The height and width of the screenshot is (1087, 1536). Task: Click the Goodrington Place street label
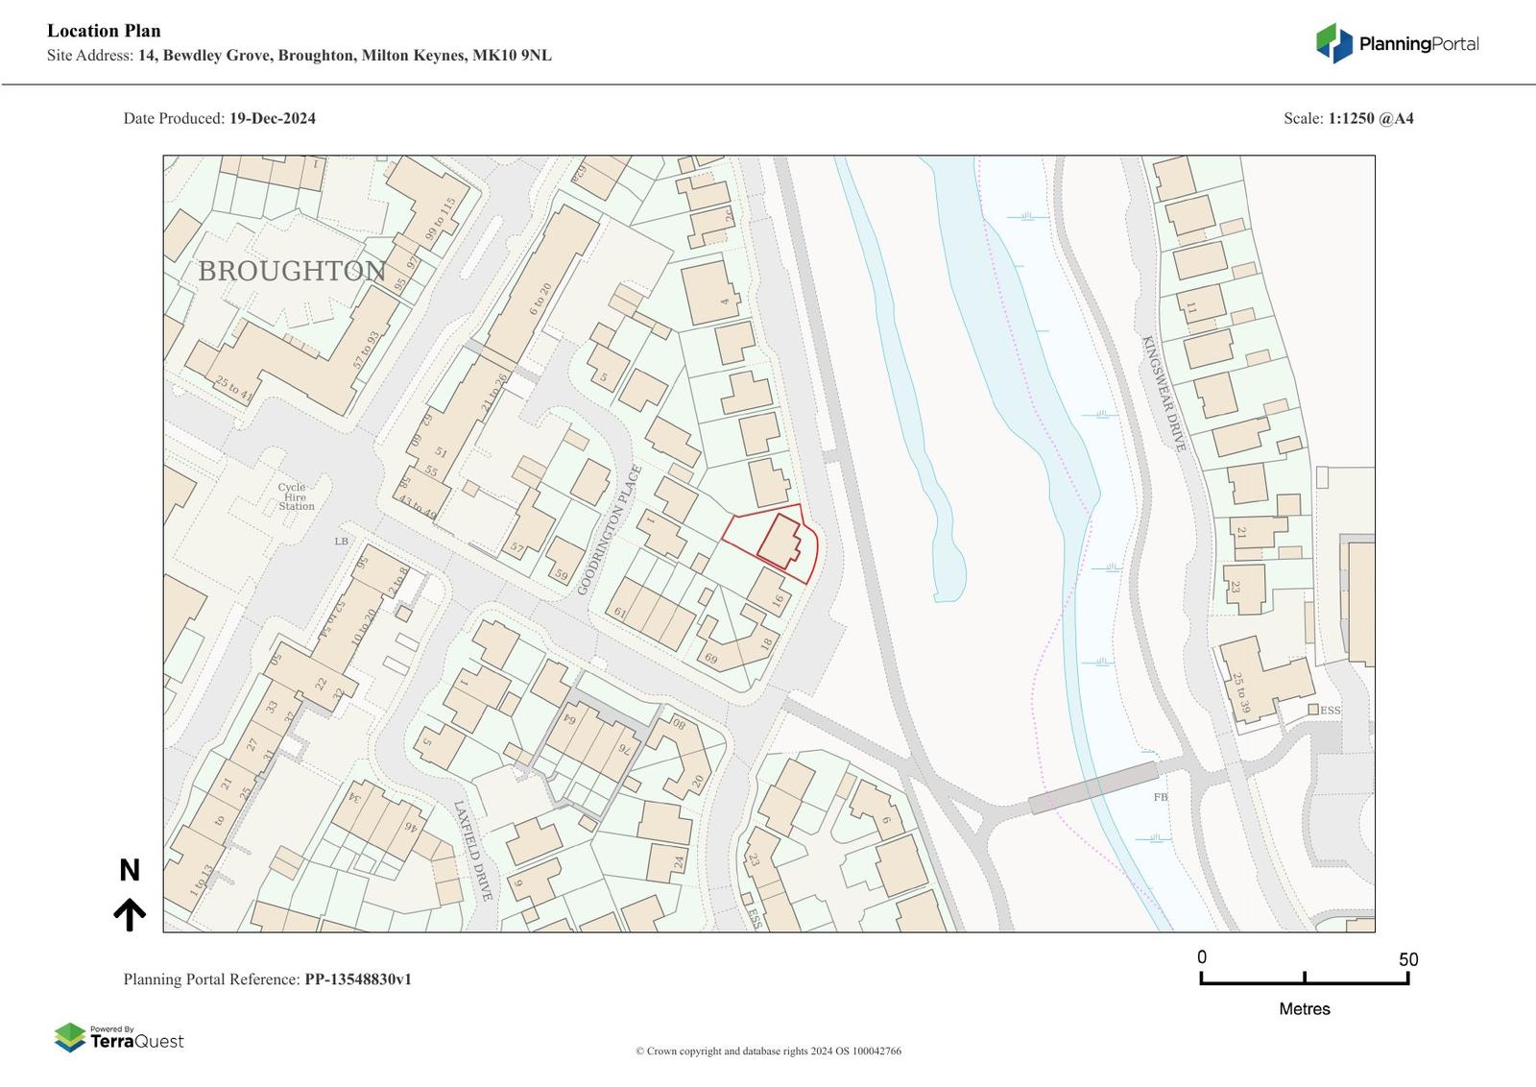(609, 530)
